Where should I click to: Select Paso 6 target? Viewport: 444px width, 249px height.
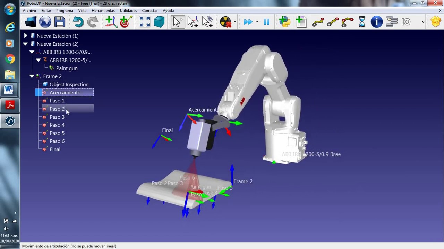tap(57, 141)
